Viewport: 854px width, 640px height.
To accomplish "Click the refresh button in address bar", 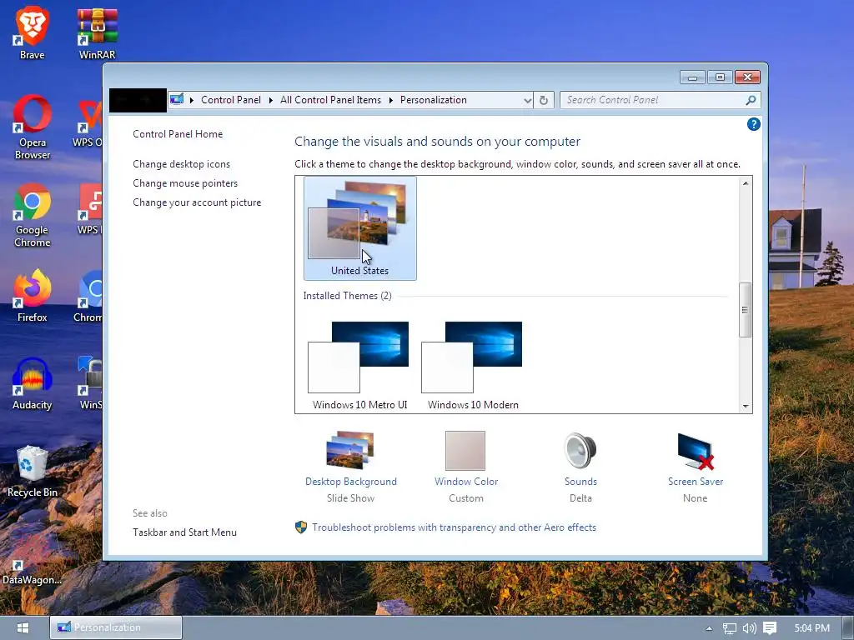I will pos(544,100).
